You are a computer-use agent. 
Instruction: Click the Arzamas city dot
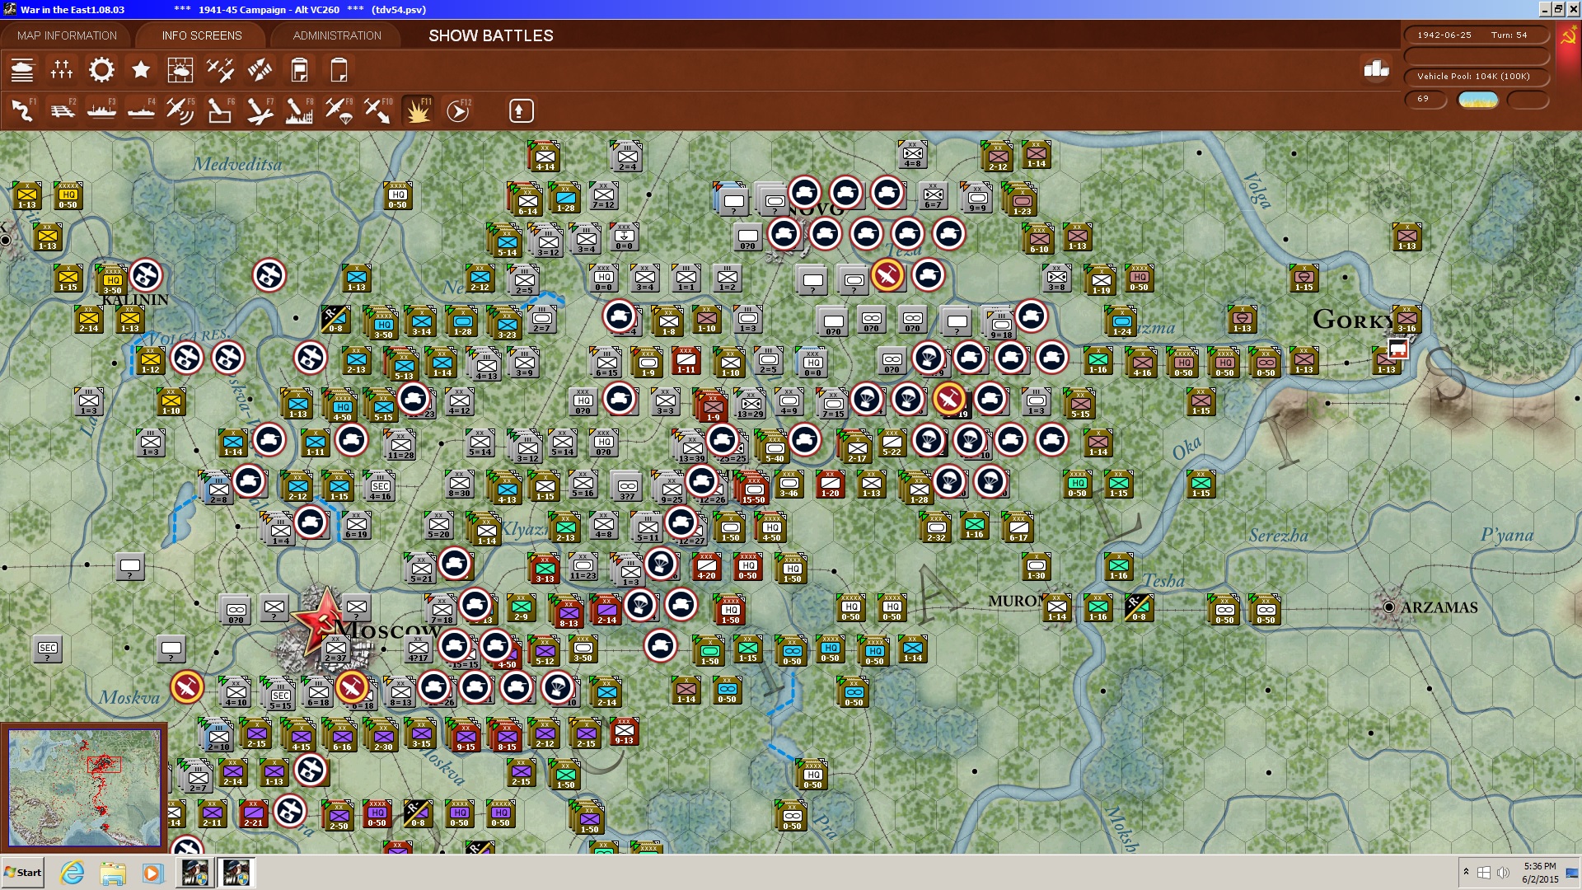tap(1388, 607)
